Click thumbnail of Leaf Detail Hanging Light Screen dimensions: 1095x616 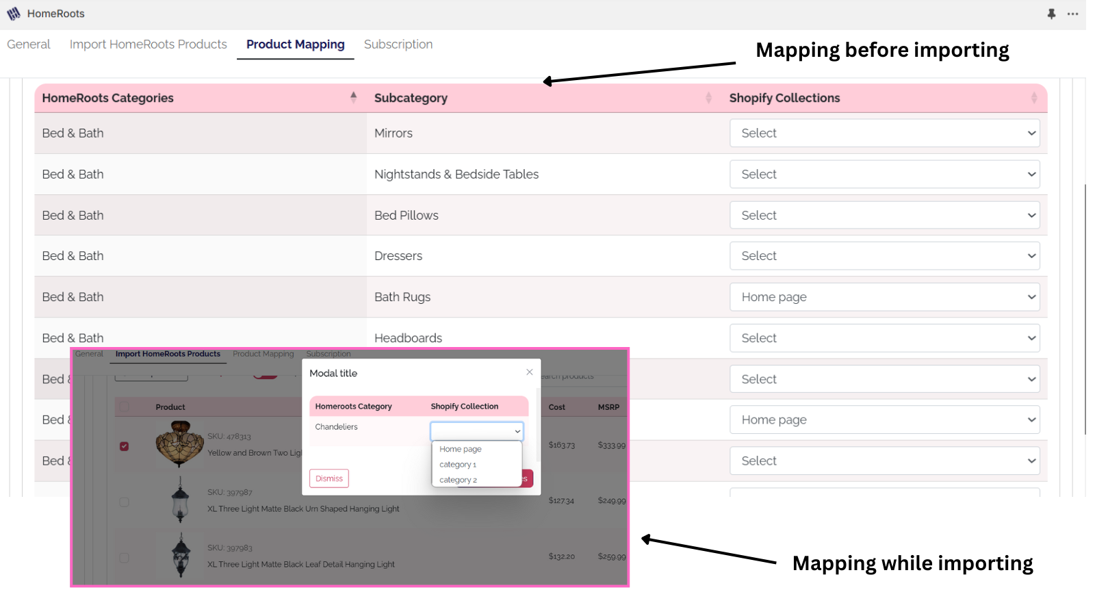point(181,556)
